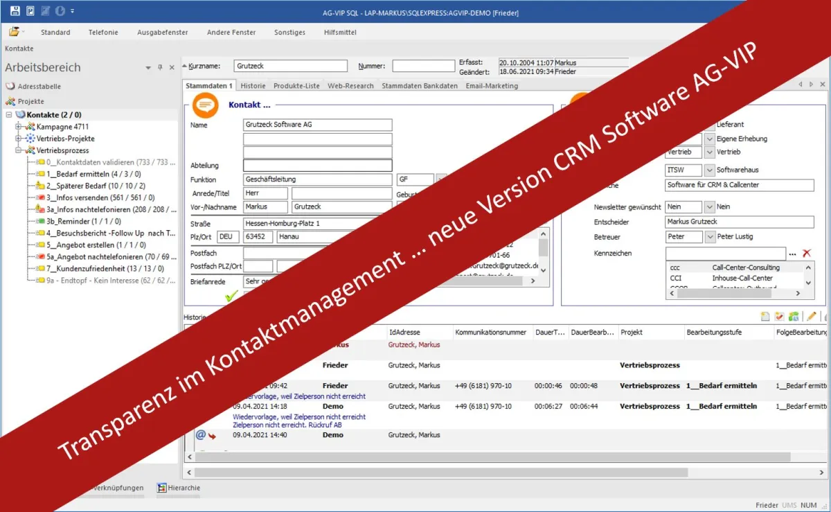Click the green 3b_Reminder ticket icon

pos(41,221)
